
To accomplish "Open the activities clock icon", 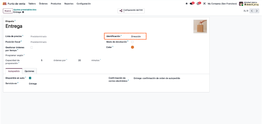I will point(199,3).
